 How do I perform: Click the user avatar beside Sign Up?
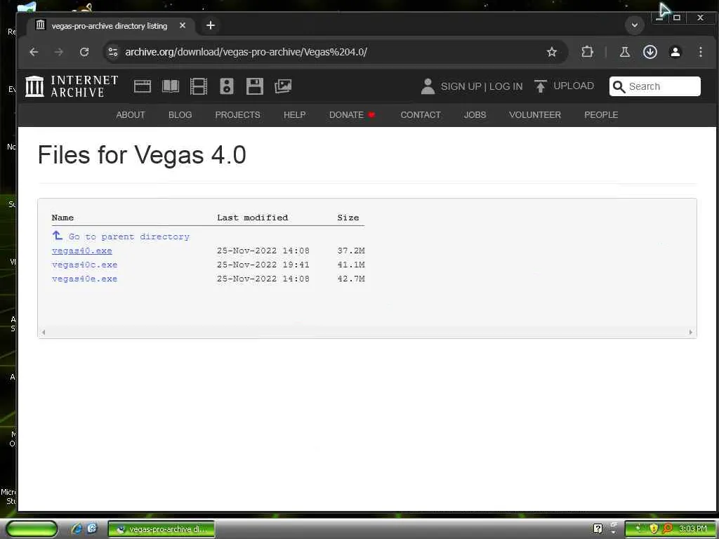(428, 86)
